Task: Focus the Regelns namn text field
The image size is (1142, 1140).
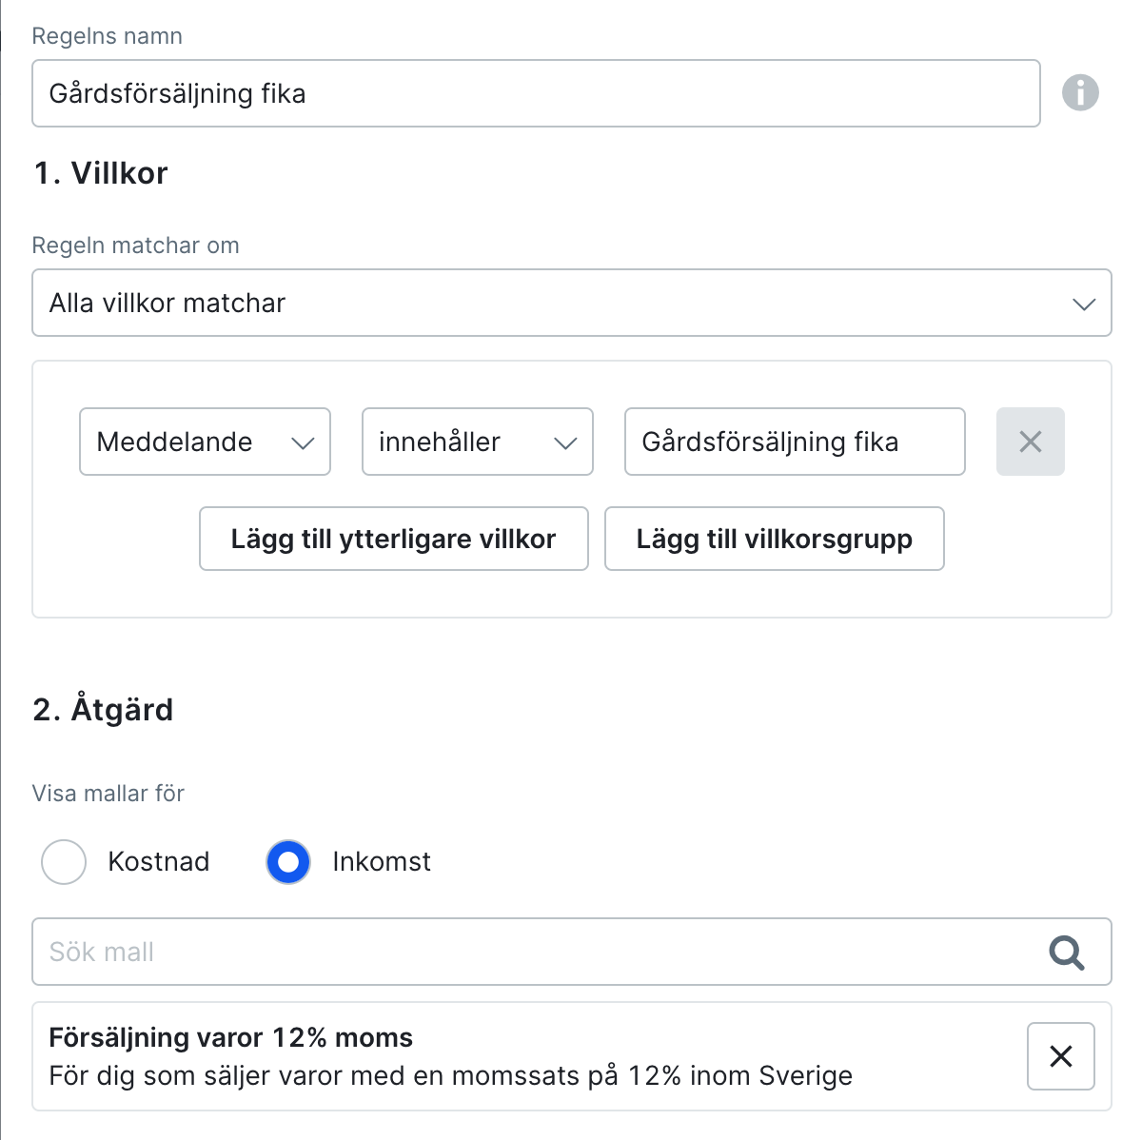Action: click(x=535, y=93)
